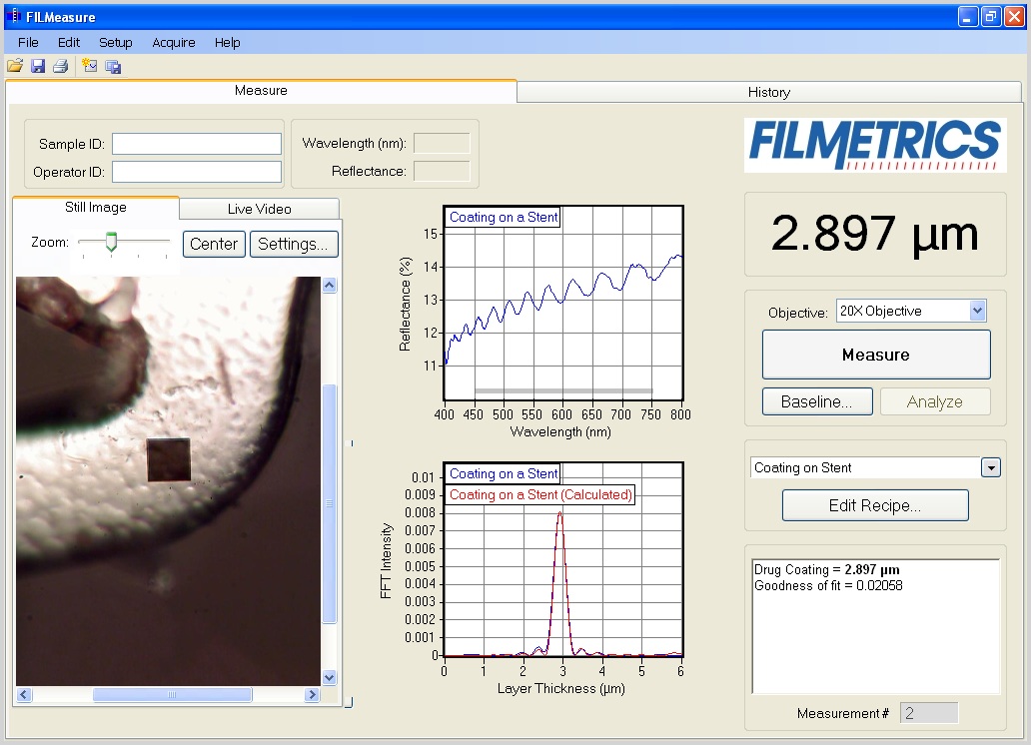Image resolution: width=1031 pixels, height=745 pixels.
Task: Select the Still Image tab
Action: pyautogui.click(x=96, y=207)
